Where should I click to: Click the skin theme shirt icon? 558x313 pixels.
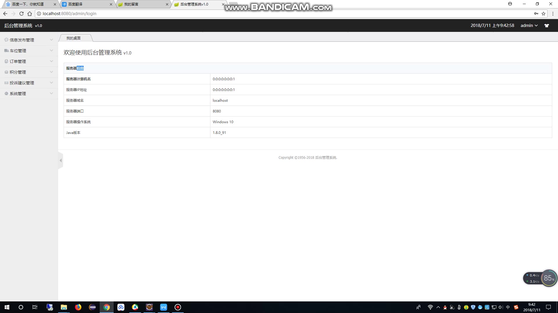pyautogui.click(x=547, y=26)
